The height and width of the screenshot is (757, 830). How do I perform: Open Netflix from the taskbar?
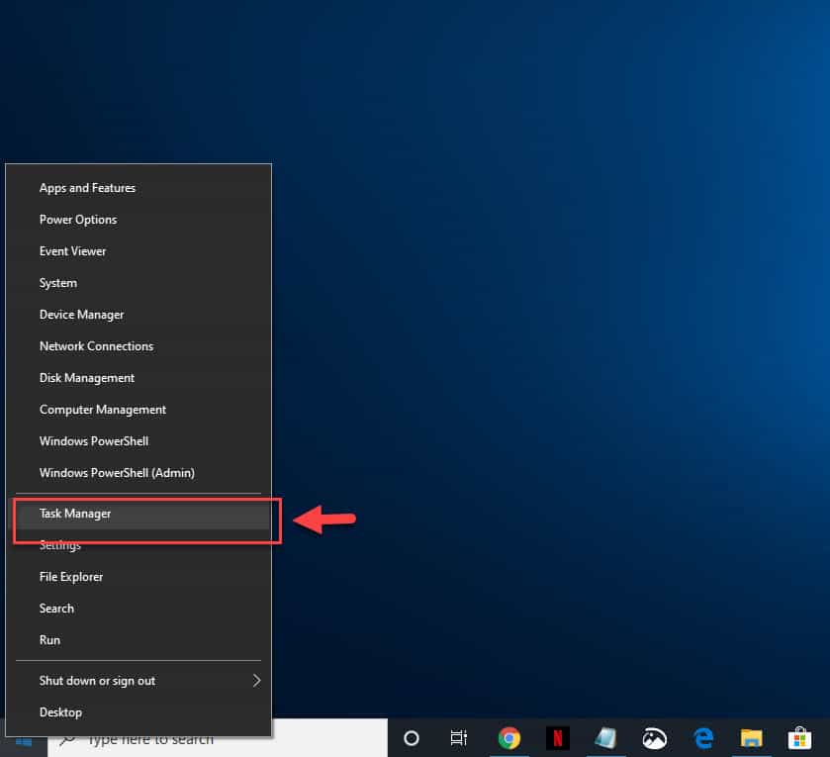point(557,738)
